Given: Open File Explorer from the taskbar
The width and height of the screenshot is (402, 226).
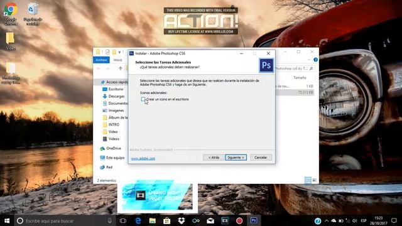Looking at the screenshot, I should coord(153,220).
